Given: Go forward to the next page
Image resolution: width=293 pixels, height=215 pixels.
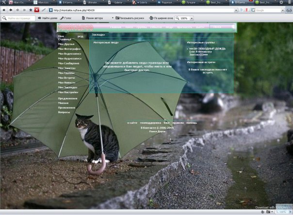Looking at the screenshot, I should [17, 10].
